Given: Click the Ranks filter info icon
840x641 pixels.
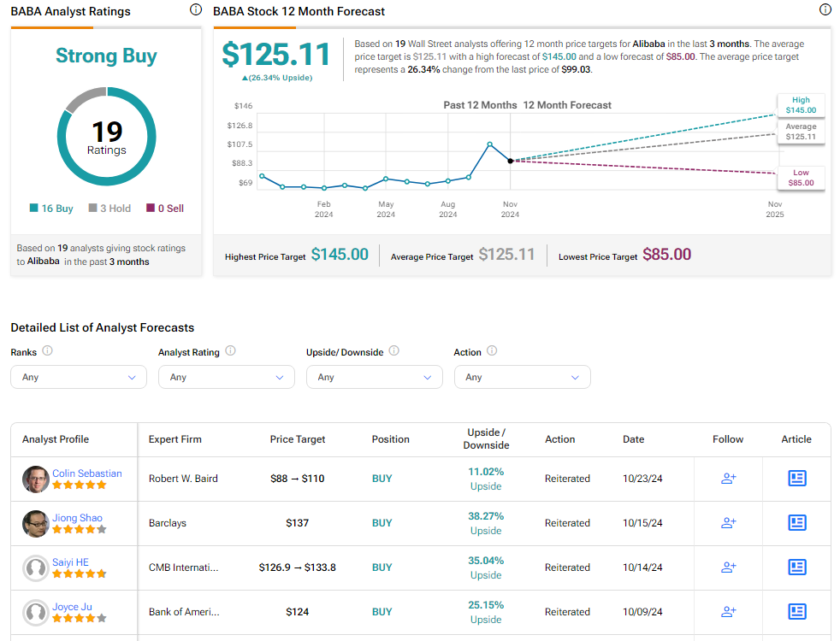Looking at the screenshot, I should click(x=47, y=351).
